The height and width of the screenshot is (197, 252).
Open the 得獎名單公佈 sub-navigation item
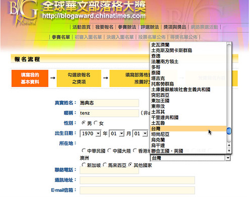[x=184, y=37]
